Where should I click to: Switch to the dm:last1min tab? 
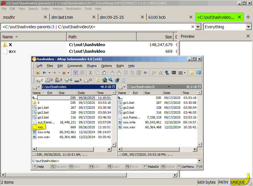tap(62, 17)
